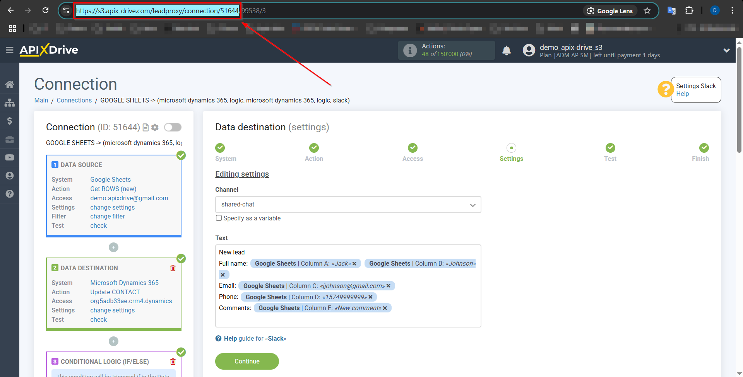The width and height of the screenshot is (743, 377).
Task: Open the browser extensions puzzle icon
Action: [689, 11]
